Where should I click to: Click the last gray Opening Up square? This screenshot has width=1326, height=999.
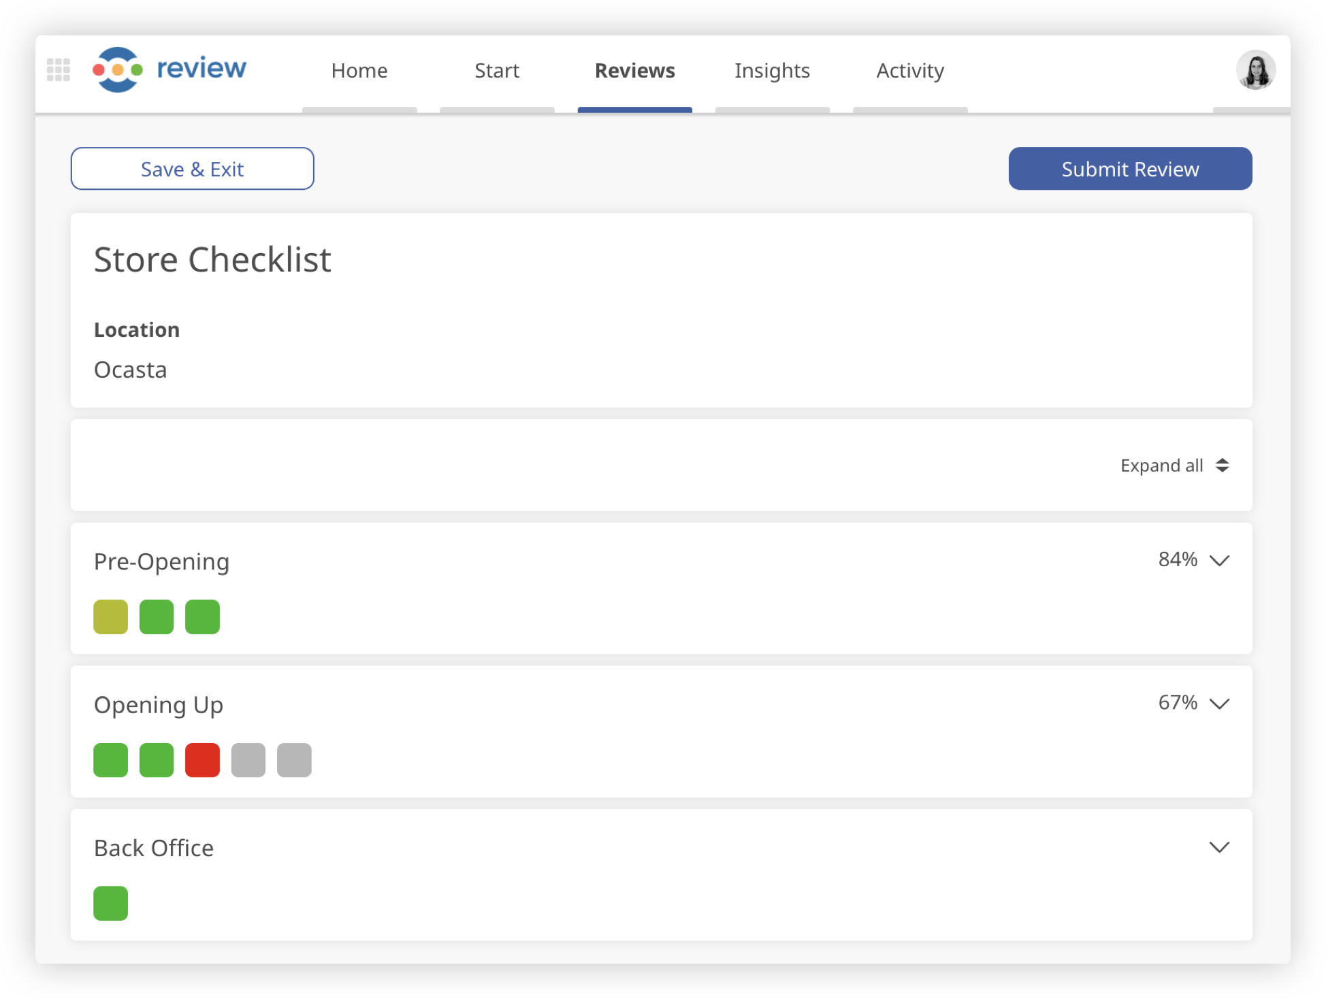(294, 760)
